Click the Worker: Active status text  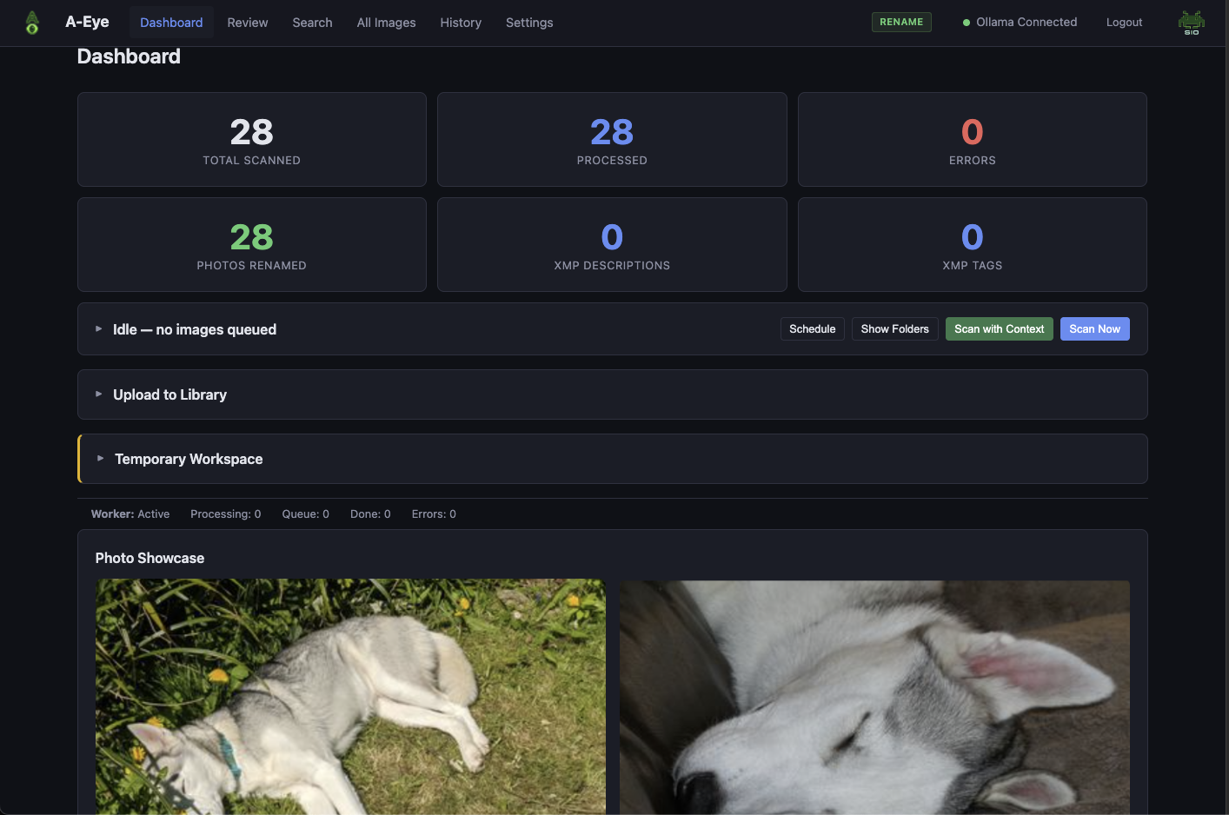pos(130,514)
